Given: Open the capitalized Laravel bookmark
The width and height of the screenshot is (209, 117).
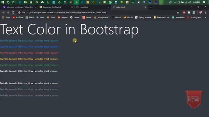Looking at the screenshot, I should coord(75,17).
